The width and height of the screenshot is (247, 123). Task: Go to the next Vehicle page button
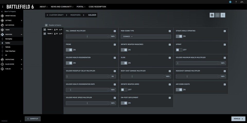[x=238, y=119]
